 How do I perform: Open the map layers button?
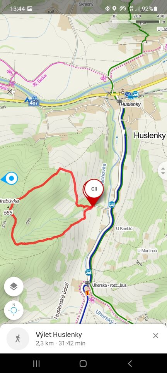point(14,286)
